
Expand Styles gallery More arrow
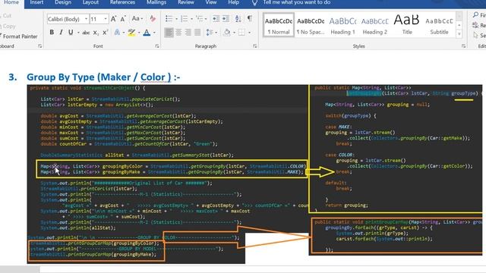click(x=459, y=33)
